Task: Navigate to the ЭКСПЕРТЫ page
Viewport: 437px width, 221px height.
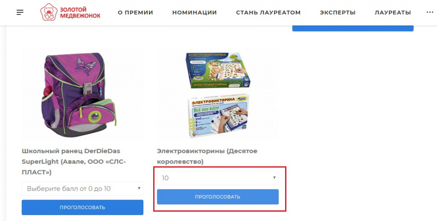Action: pos(338,12)
